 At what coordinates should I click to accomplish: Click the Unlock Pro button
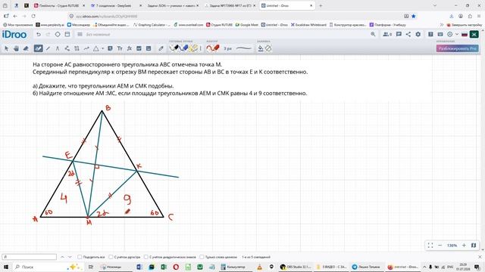[458, 48]
